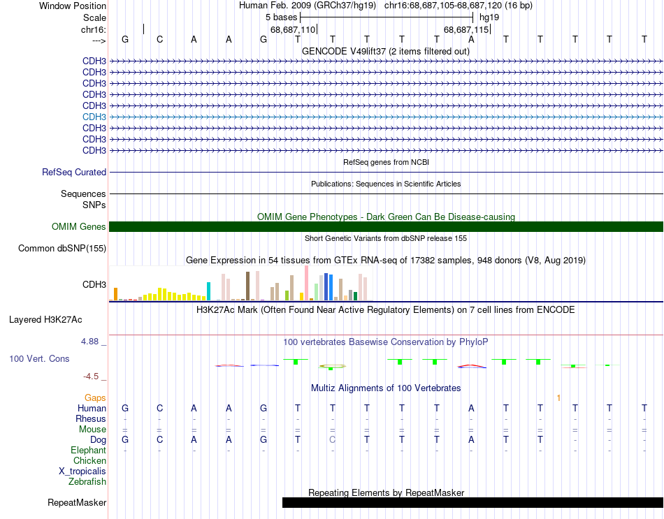
Task: Click 'Publications: Sequences in Scientific Articles' title
Action: coord(386,184)
